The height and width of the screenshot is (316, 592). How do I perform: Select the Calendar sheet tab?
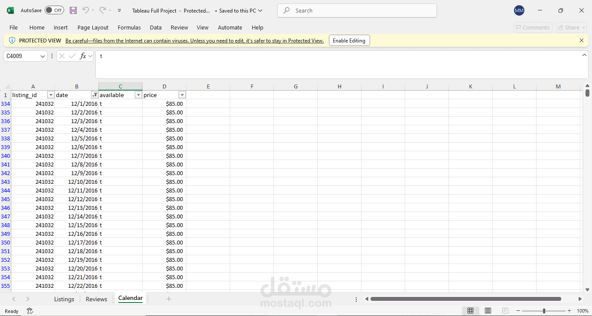(x=130, y=298)
